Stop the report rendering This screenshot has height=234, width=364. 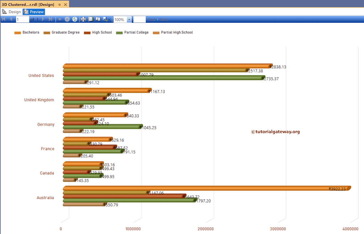tap(67, 19)
